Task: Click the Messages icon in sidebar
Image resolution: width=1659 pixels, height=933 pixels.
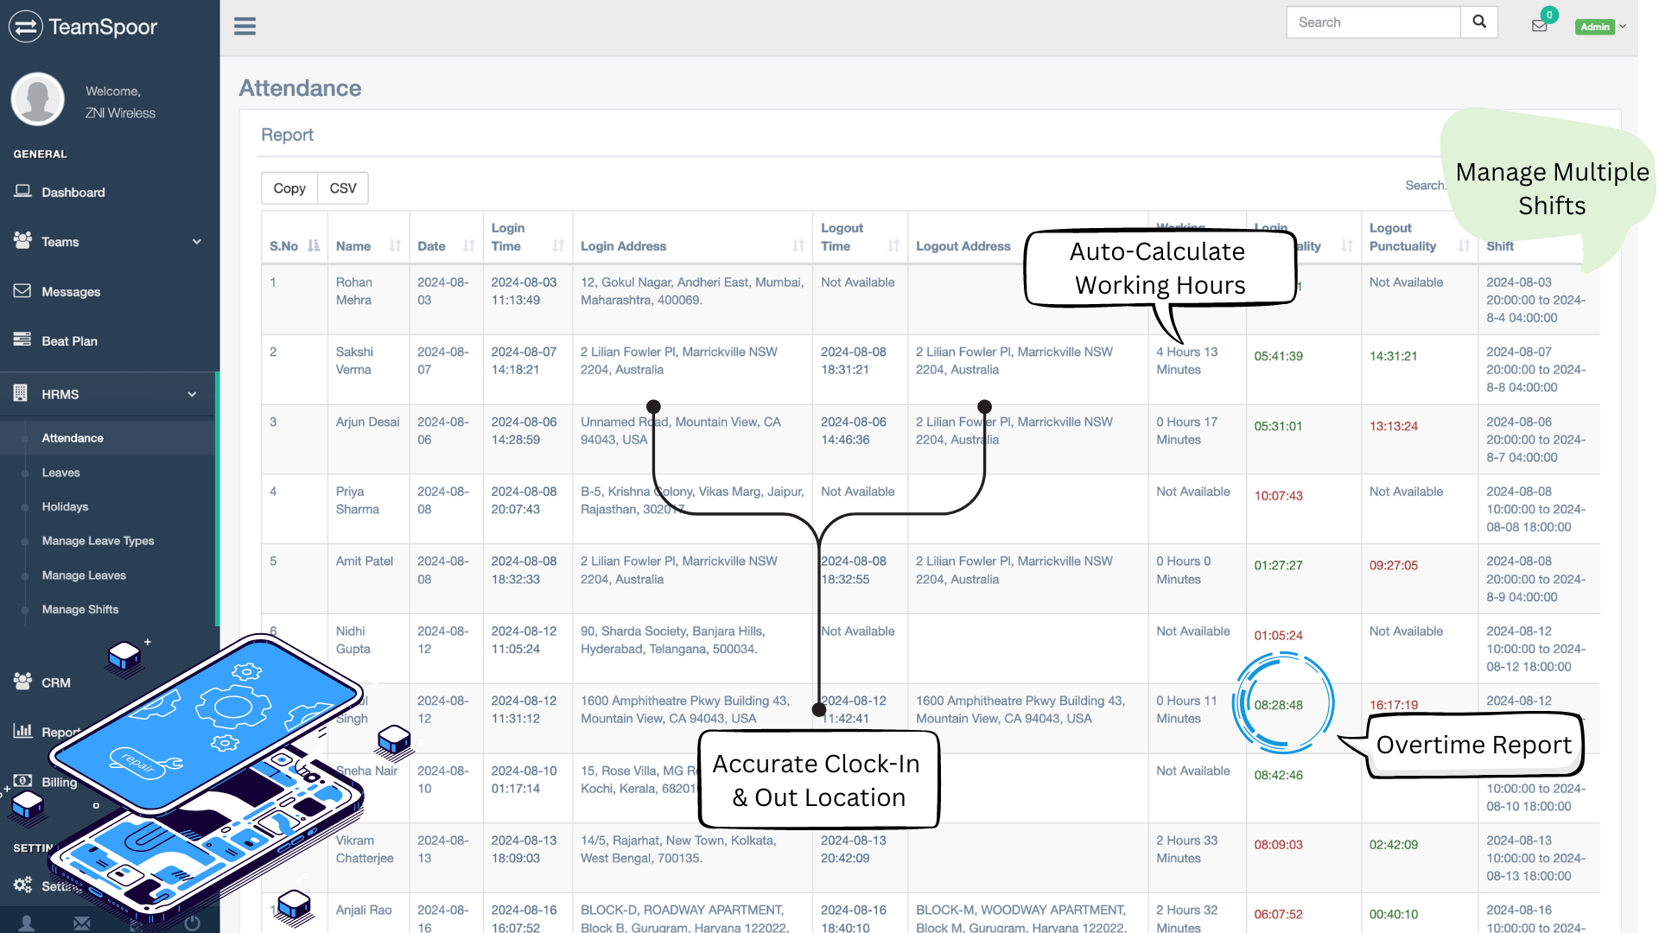Action: [x=21, y=290]
